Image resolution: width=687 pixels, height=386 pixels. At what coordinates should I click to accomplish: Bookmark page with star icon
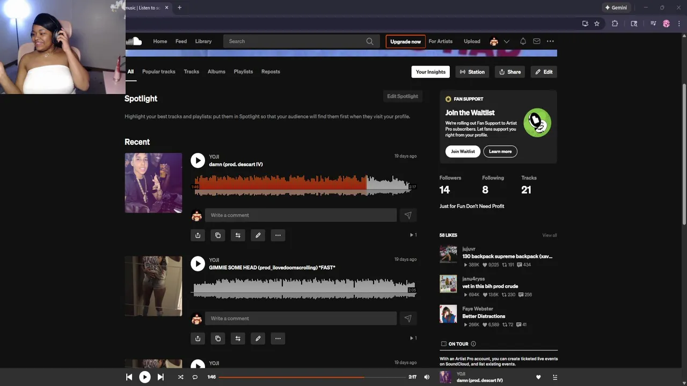(x=597, y=24)
